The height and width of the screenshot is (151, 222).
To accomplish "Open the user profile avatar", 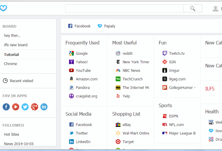I will click(x=216, y=8).
